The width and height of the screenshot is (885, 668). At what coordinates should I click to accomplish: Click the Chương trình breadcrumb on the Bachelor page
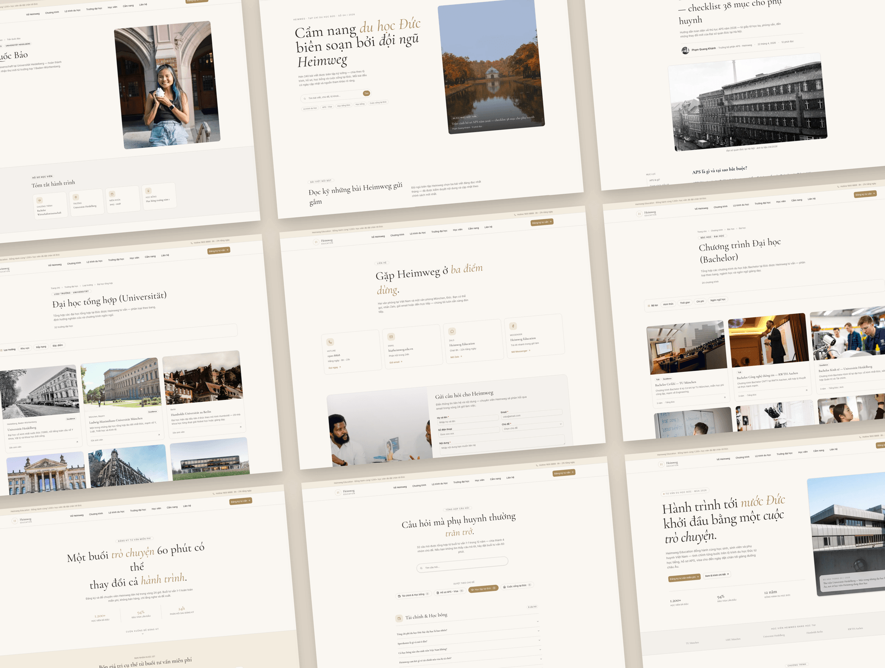pyautogui.click(x=717, y=230)
